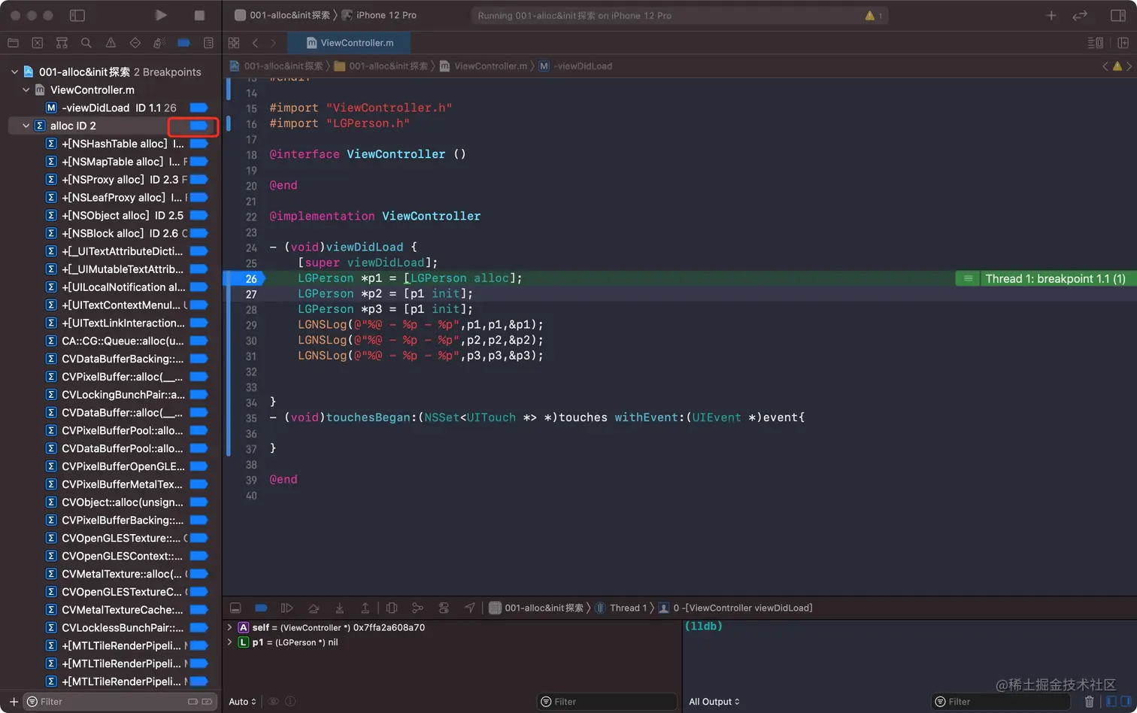Click the breakpoint navigator Filter field
The width and height of the screenshot is (1137, 713).
pyautogui.click(x=120, y=702)
